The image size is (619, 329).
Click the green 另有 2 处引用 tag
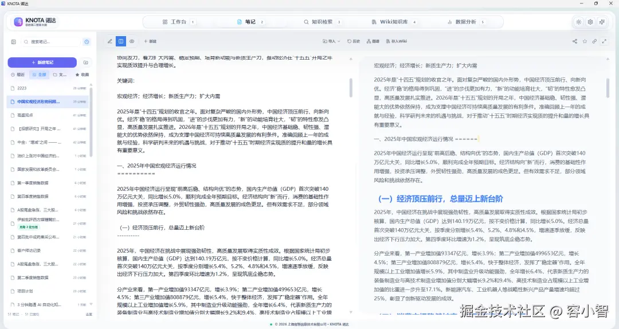click(29, 227)
